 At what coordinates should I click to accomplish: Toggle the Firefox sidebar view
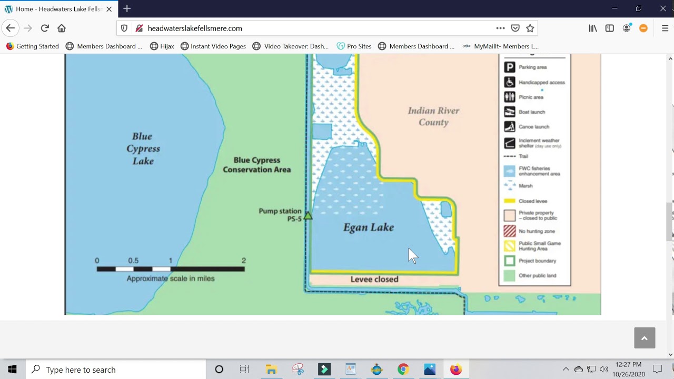610,28
